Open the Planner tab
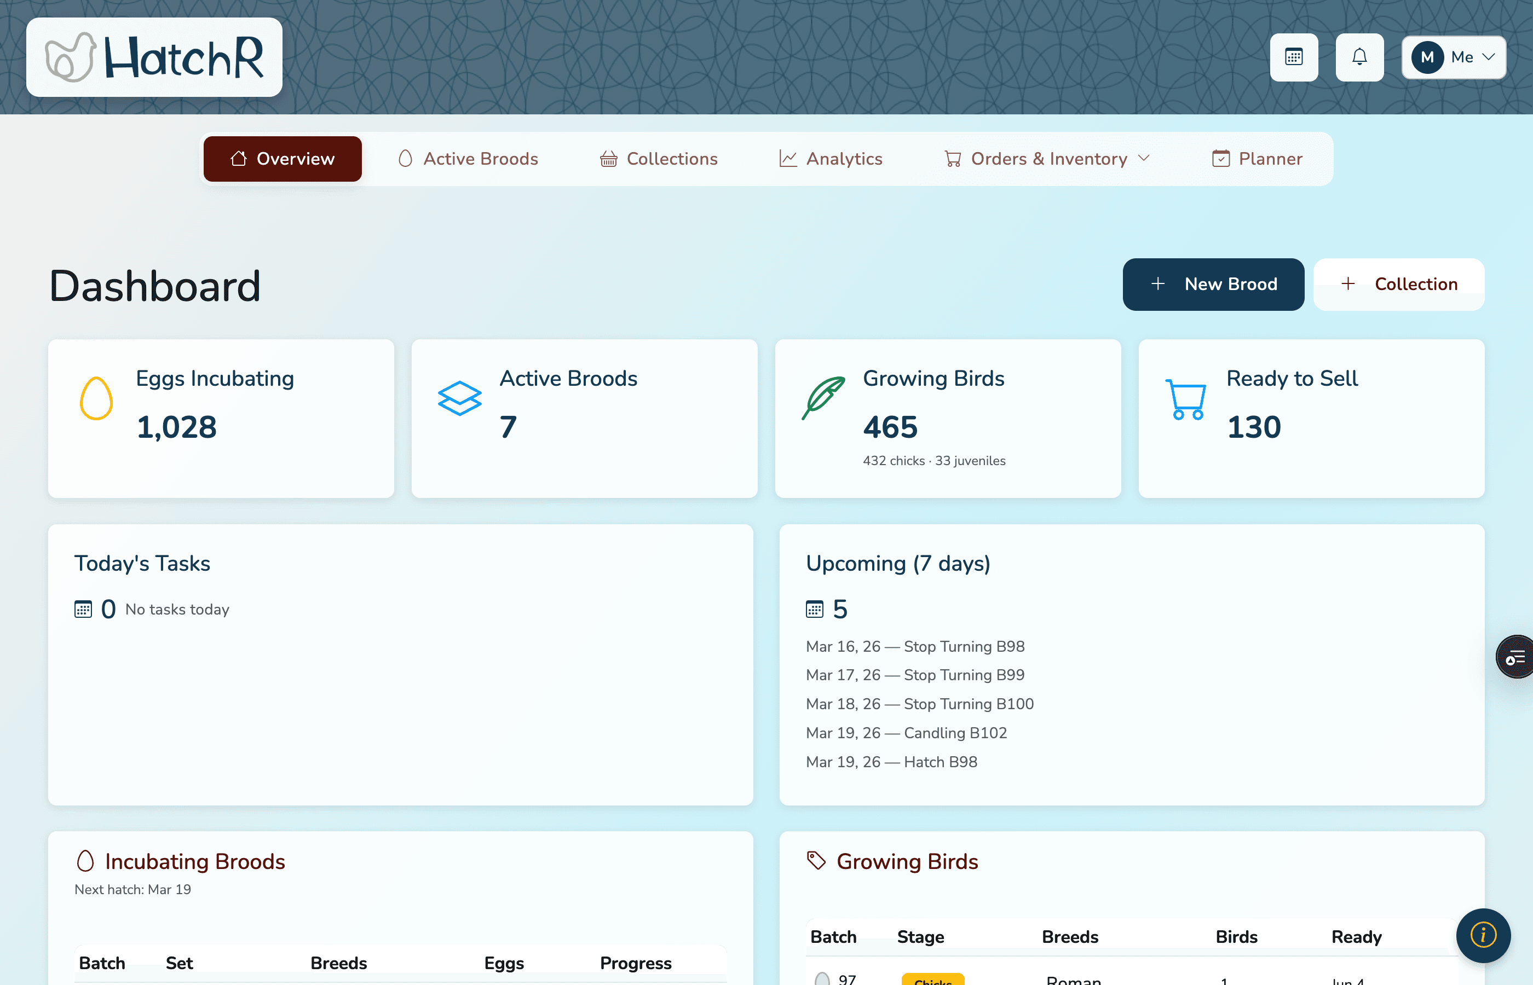This screenshot has height=985, width=1533. (x=1256, y=159)
